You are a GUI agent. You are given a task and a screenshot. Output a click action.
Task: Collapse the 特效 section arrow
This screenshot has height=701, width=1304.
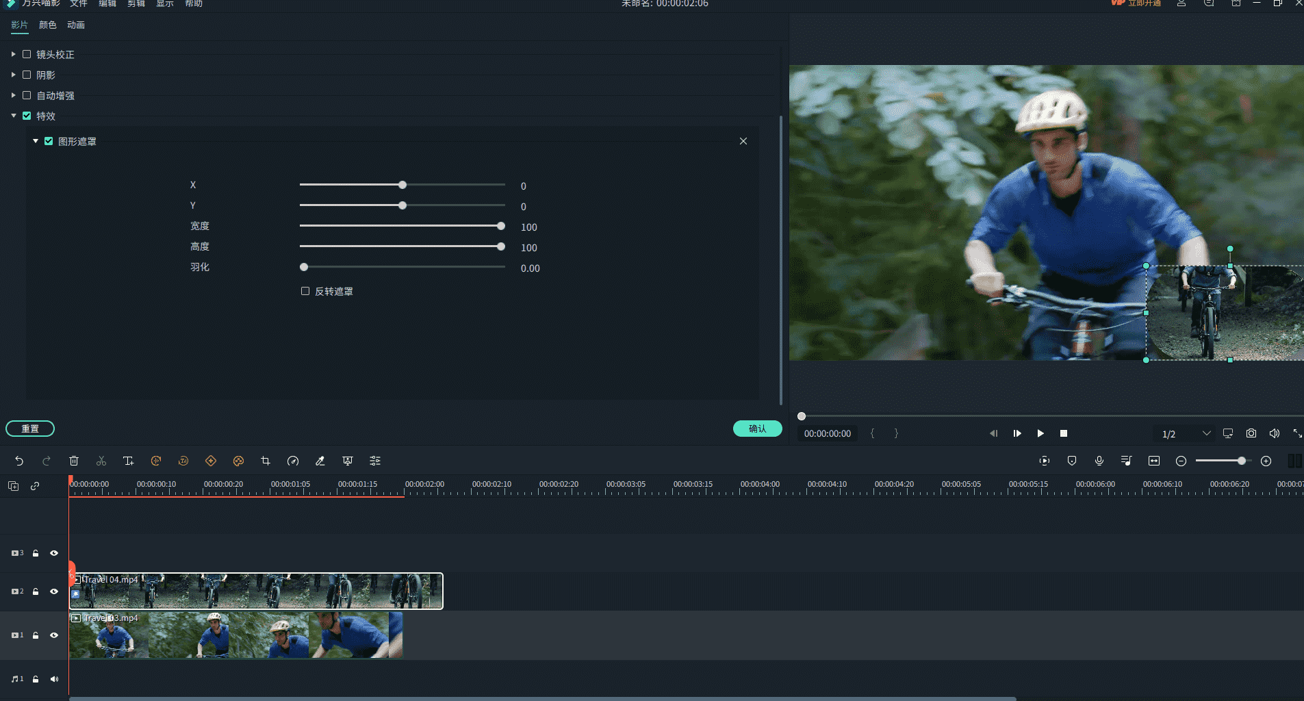14,116
